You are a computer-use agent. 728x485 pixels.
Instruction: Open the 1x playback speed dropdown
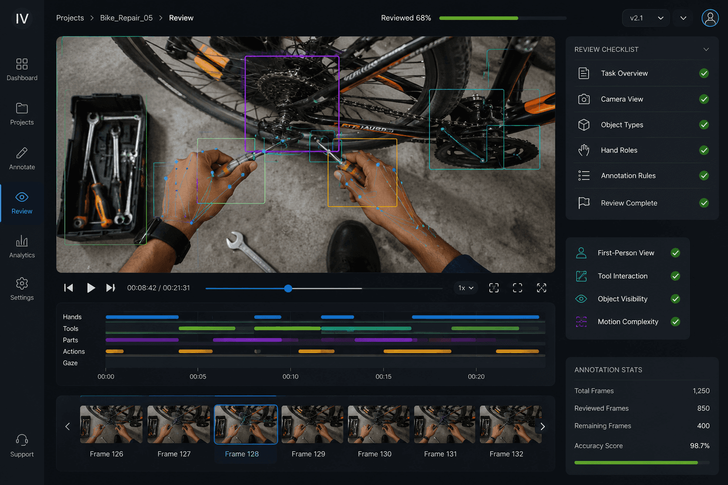(466, 288)
